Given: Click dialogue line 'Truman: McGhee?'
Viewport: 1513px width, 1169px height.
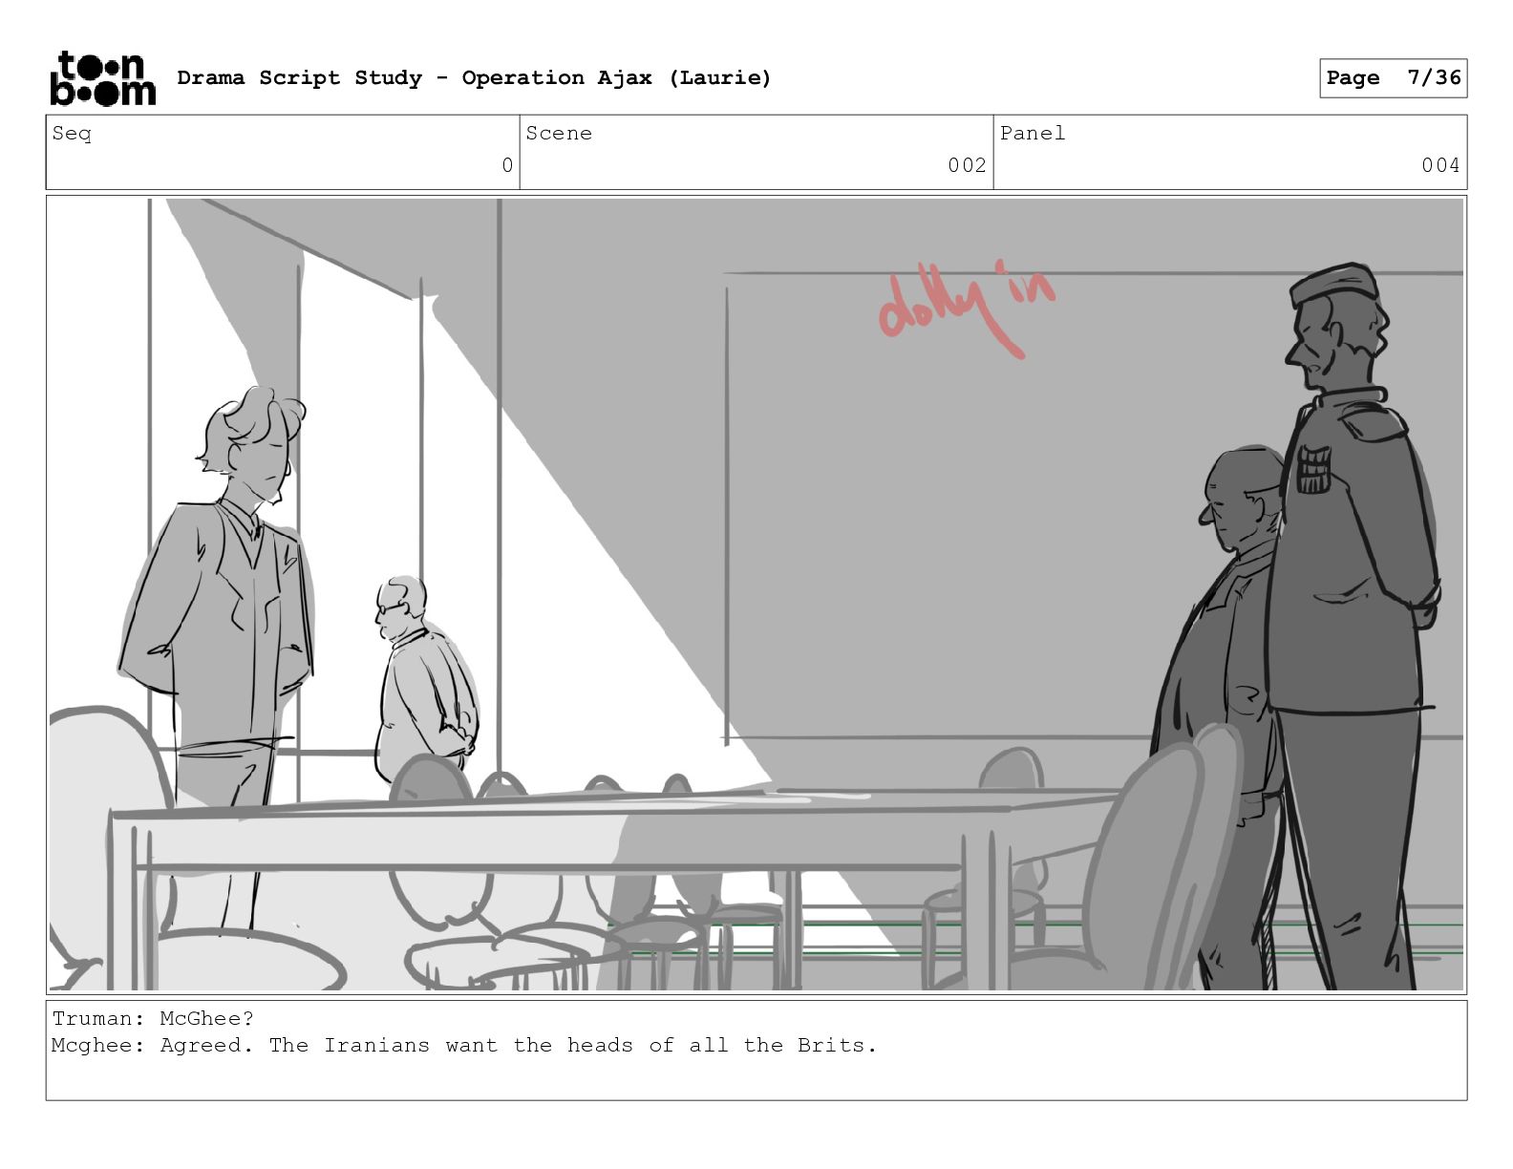Looking at the screenshot, I should [153, 1018].
